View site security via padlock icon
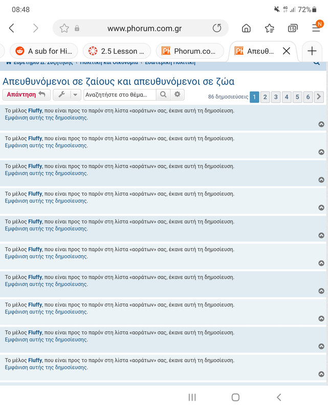This screenshot has height=409, width=328. [x=77, y=28]
